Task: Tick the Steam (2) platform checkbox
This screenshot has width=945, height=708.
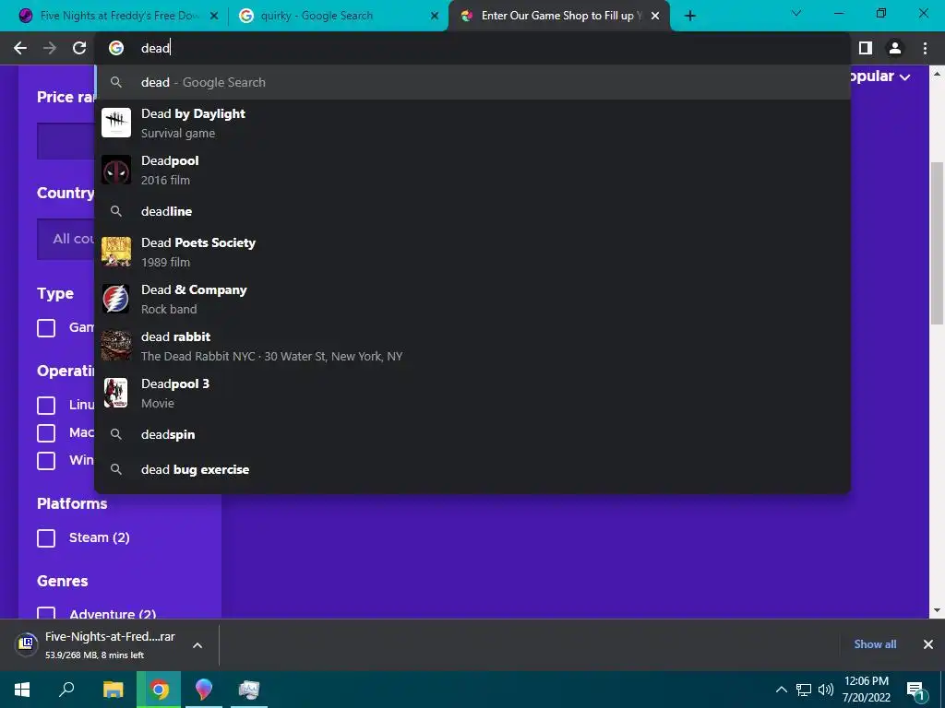Action: click(x=46, y=538)
